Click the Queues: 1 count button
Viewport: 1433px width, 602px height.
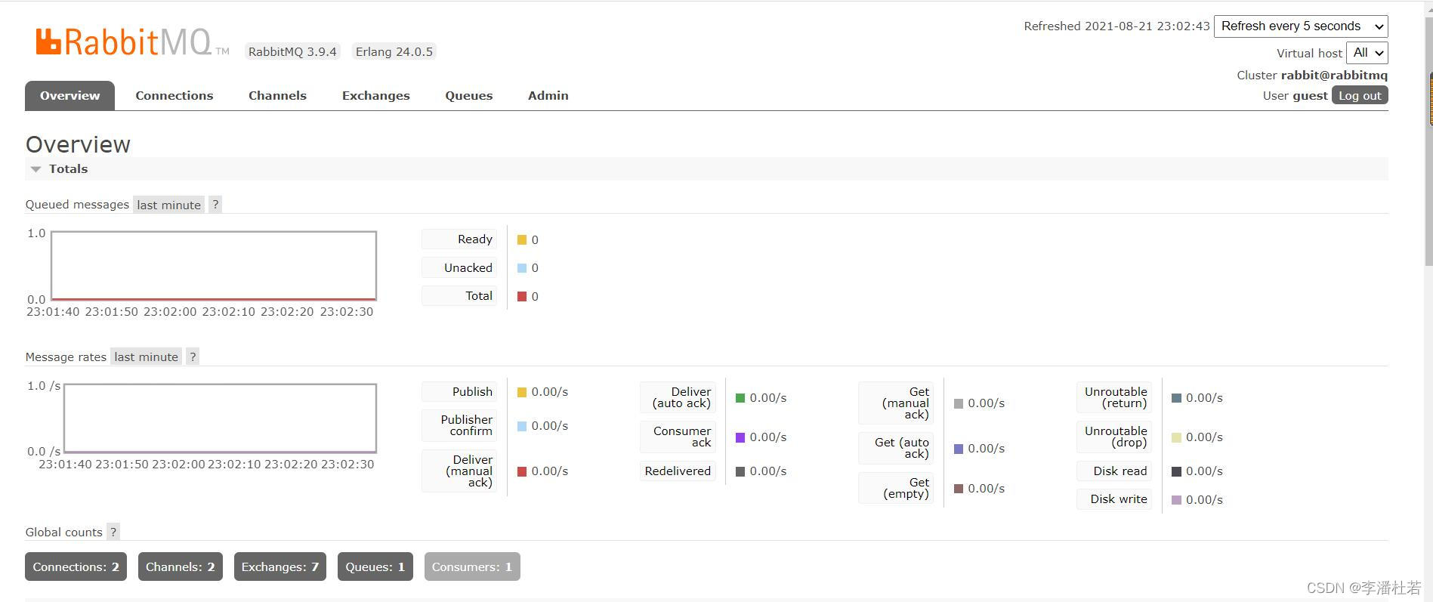pyautogui.click(x=375, y=566)
